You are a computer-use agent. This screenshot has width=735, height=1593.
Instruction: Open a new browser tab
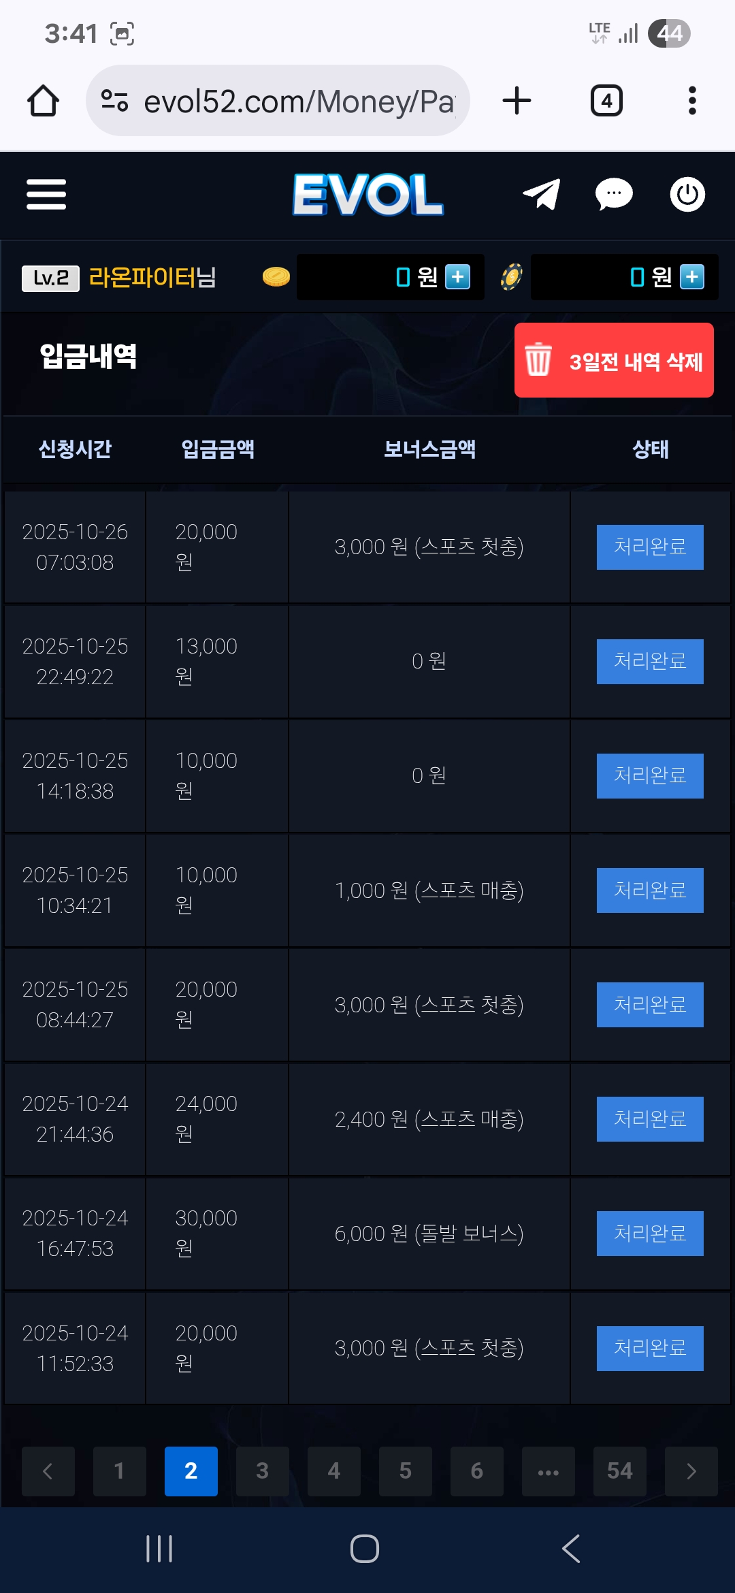tap(517, 101)
